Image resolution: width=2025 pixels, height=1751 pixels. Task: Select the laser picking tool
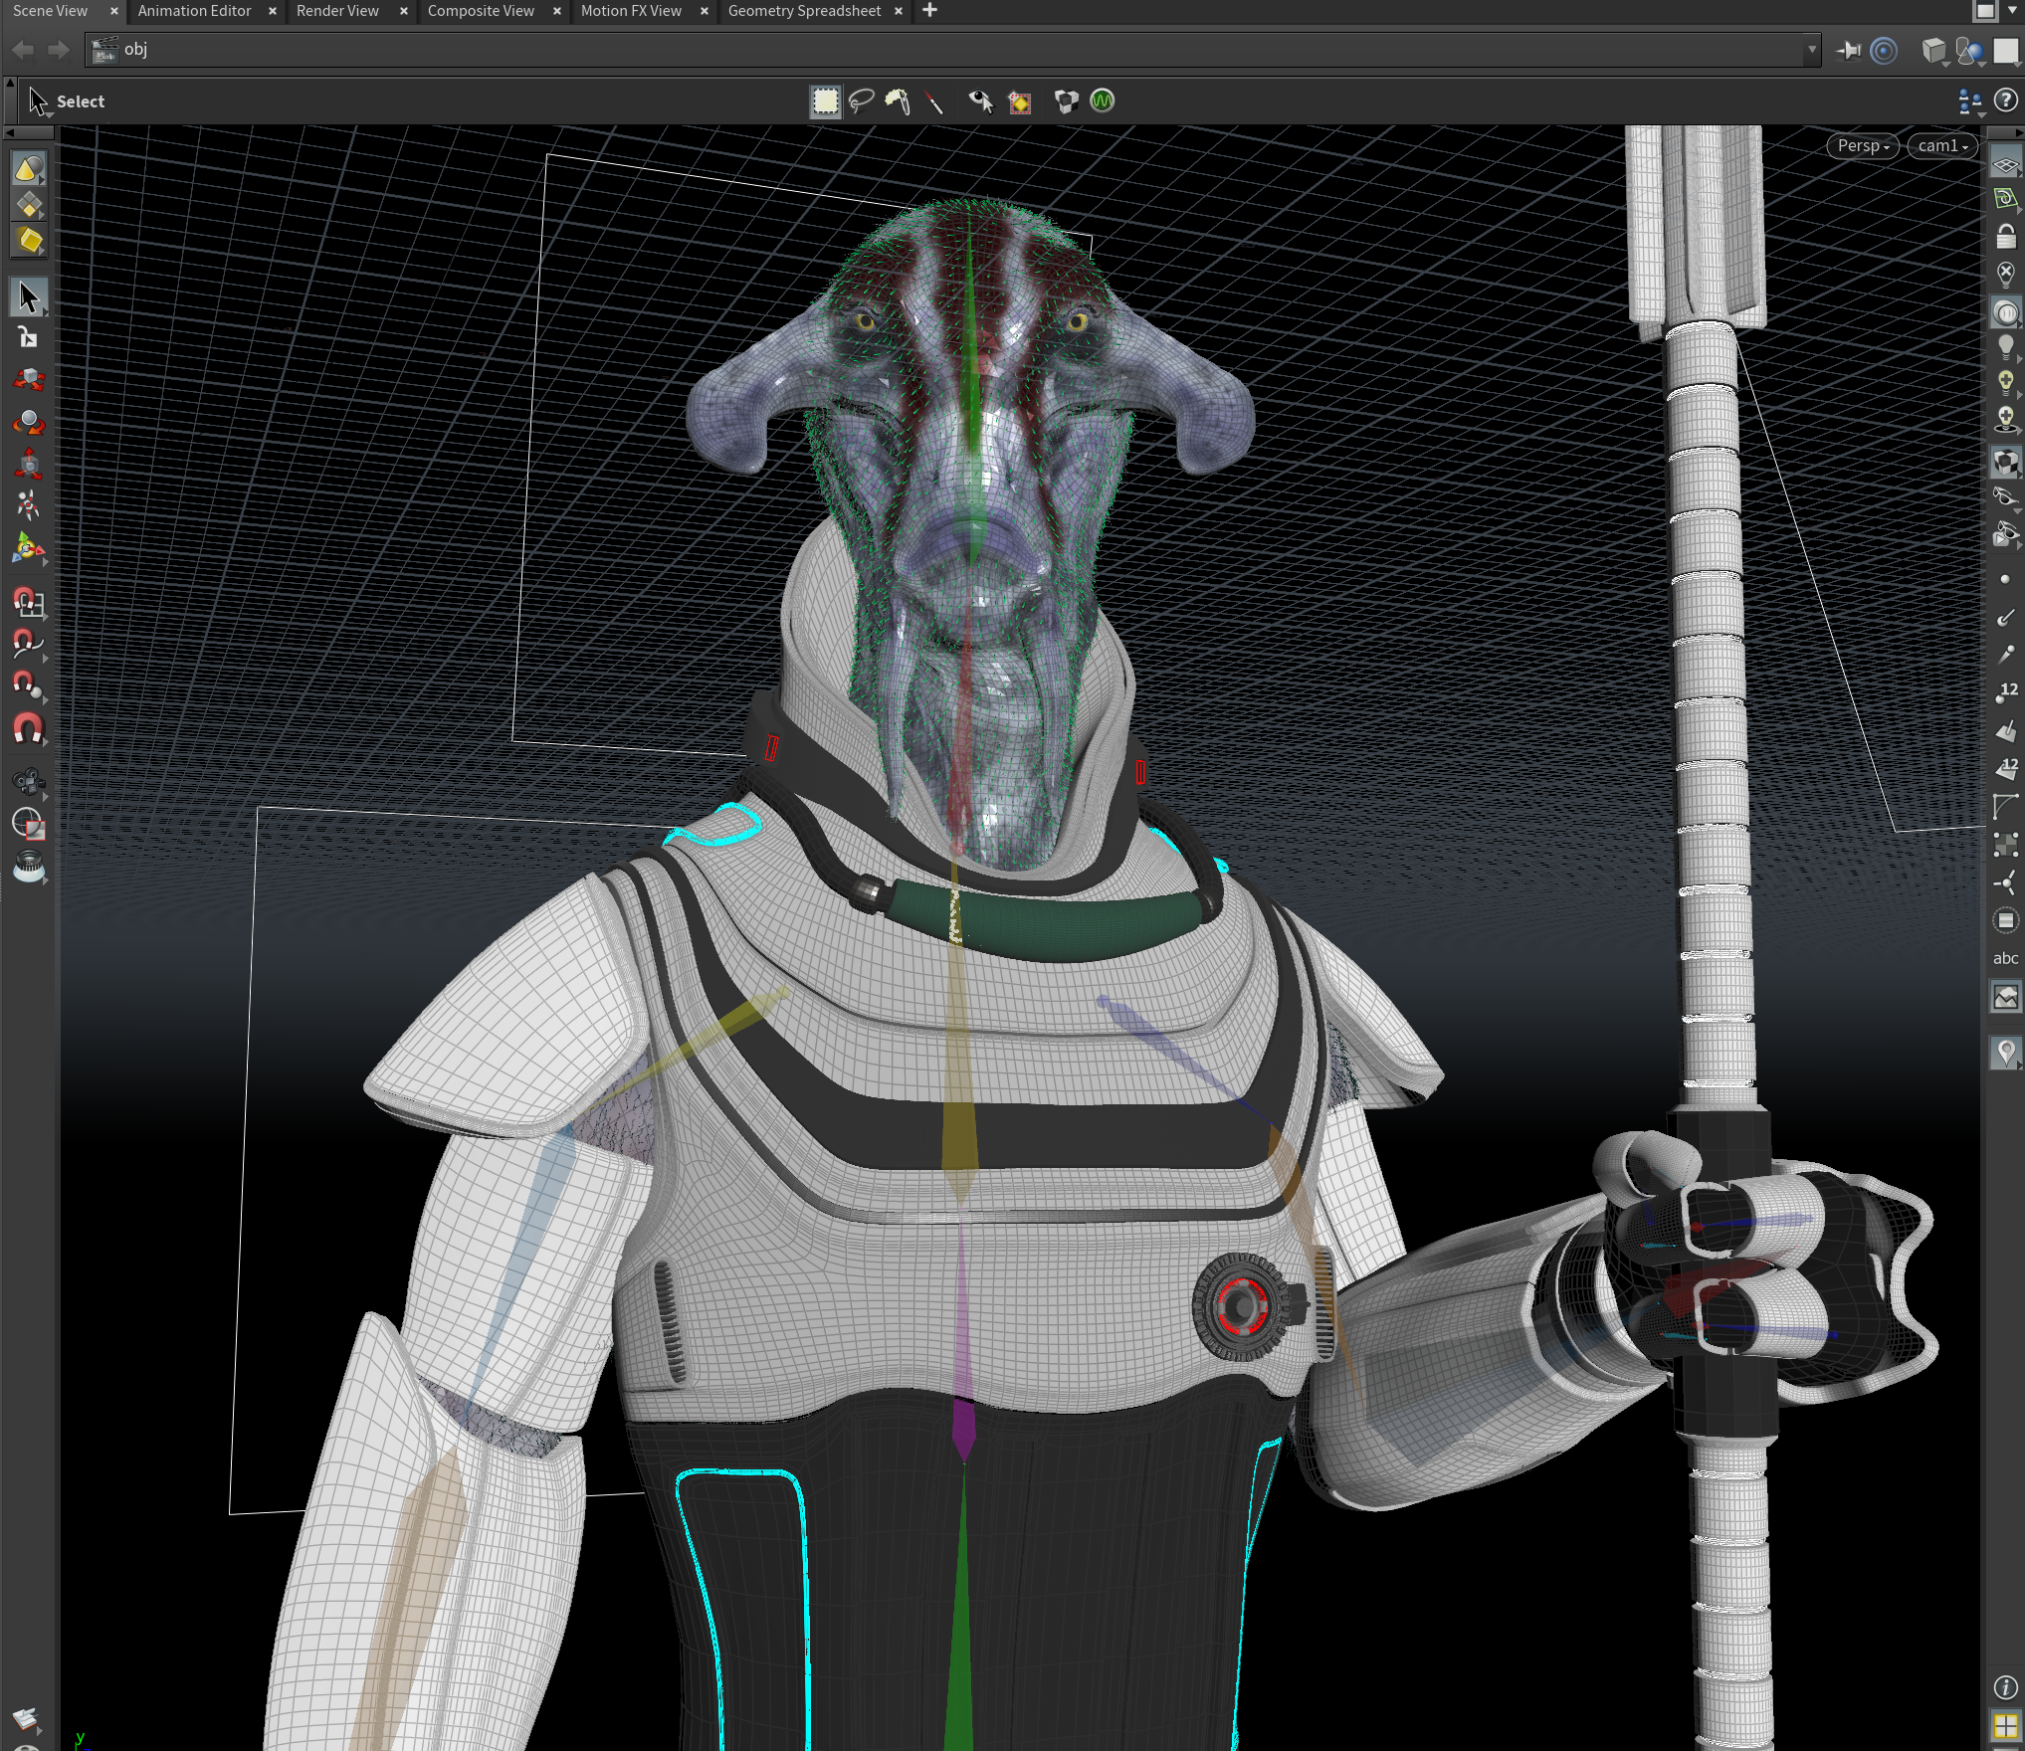[933, 101]
